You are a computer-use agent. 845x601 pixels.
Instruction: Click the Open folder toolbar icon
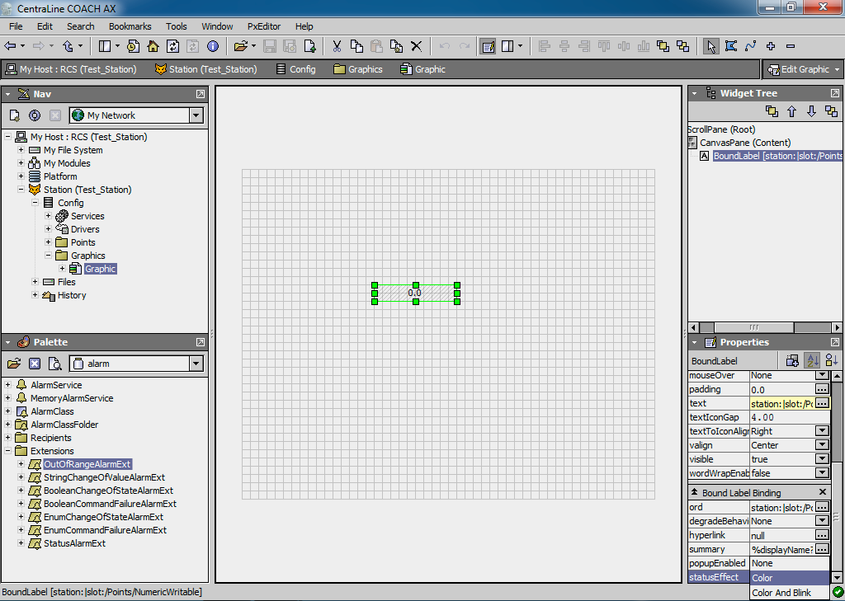(x=240, y=47)
